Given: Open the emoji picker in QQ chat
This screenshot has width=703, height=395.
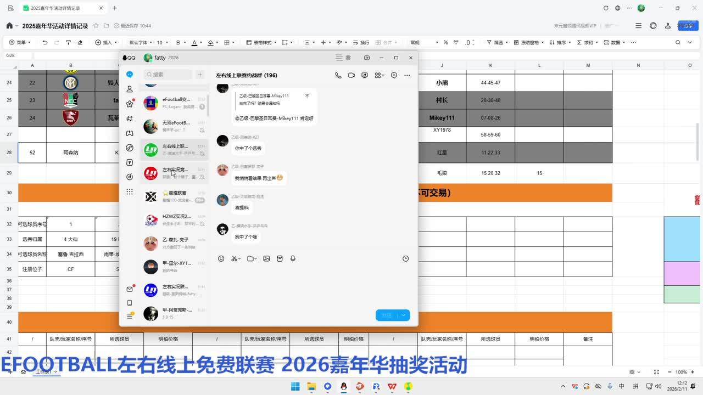Looking at the screenshot, I should click(221, 258).
